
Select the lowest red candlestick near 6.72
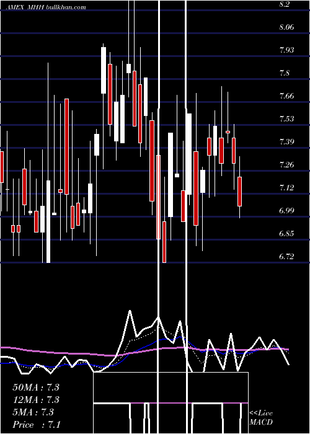tap(164, 242)
